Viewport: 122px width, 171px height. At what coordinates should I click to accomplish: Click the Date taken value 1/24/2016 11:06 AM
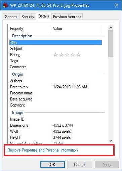pos(70,87)
